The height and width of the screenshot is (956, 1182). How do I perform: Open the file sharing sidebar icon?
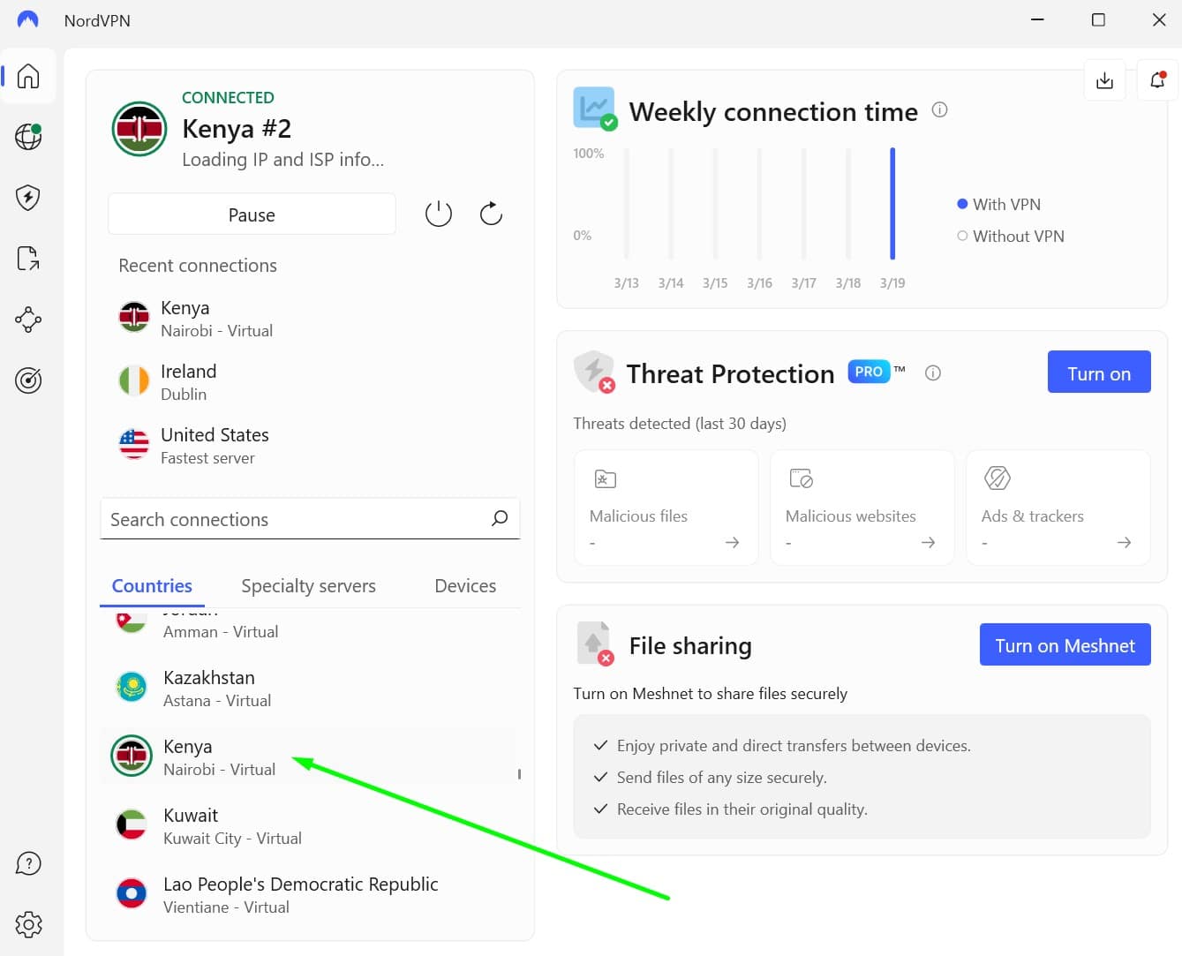click(28, 259)
